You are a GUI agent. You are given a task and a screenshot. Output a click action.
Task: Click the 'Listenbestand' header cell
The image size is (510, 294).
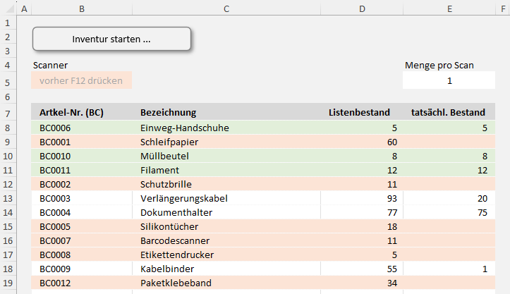point(359,113)
